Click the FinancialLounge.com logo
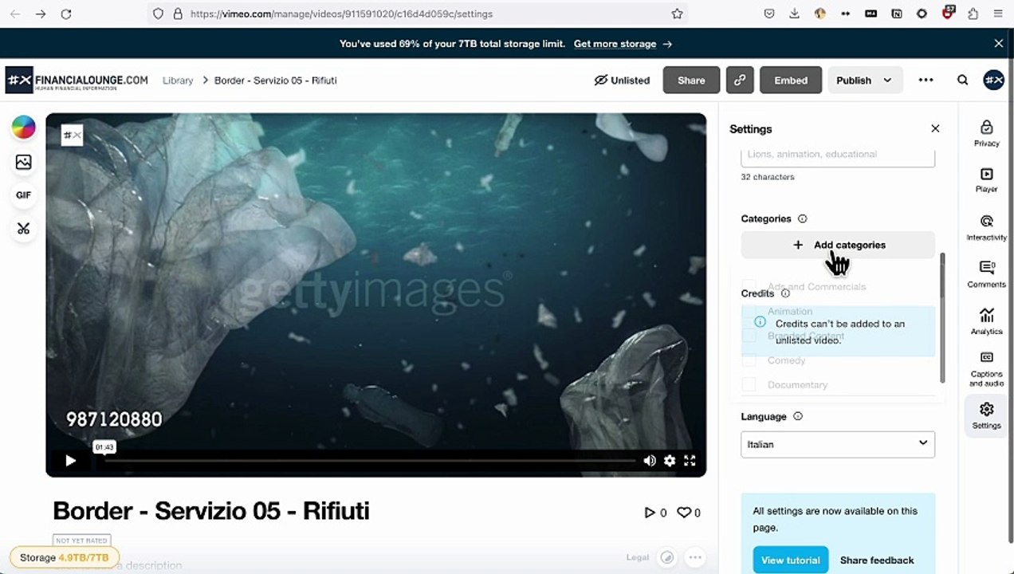The height and width of the screenshot is (574, 1014). tap(77, 80)
